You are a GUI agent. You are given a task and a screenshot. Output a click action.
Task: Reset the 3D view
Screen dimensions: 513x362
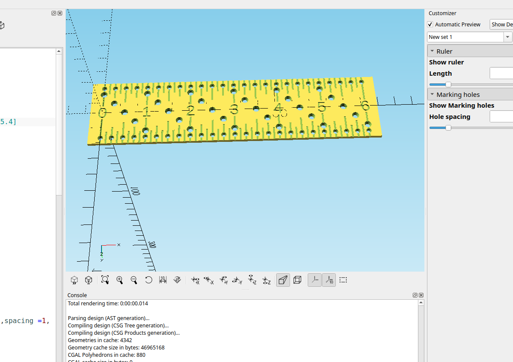pyautogui.click(x=149, y=280)
